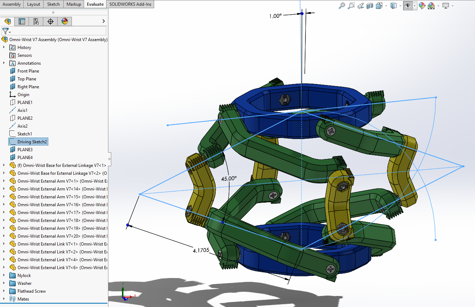Image resolution: width=475 pixels, height=307 pixels.
Task: Click the 45.00° angle dimension
Action: [x=229, y=178]
